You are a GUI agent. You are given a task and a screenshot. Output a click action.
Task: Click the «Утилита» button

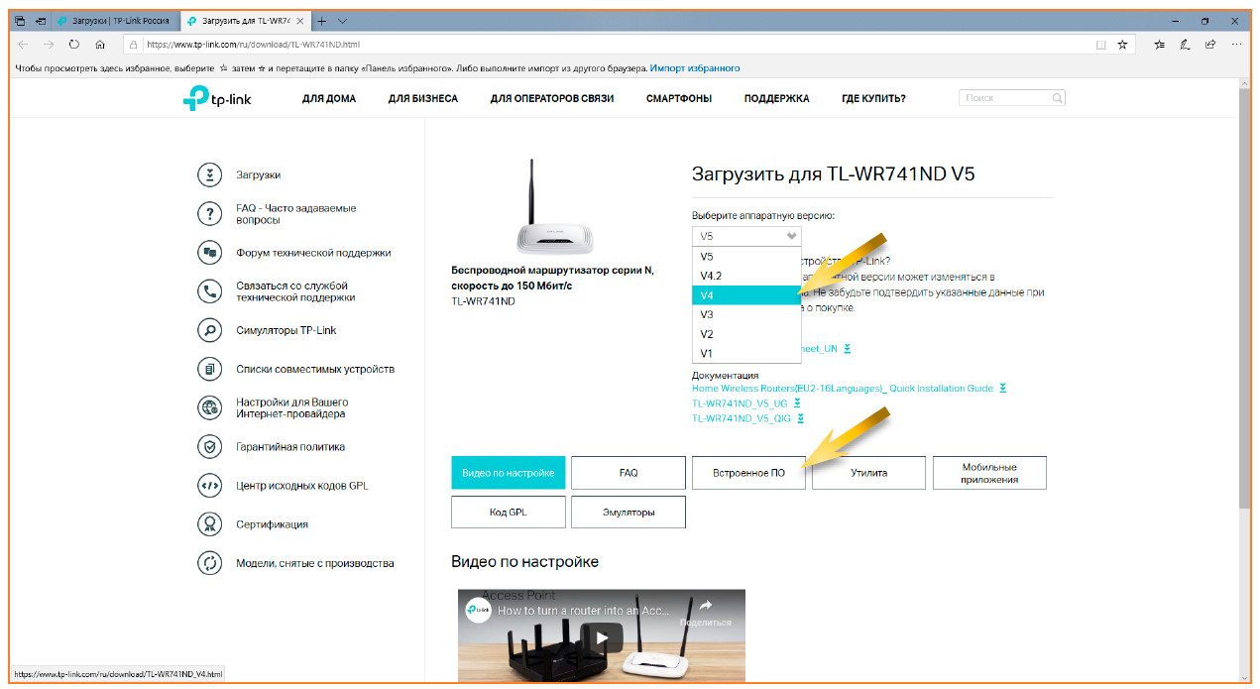point(868,473)
